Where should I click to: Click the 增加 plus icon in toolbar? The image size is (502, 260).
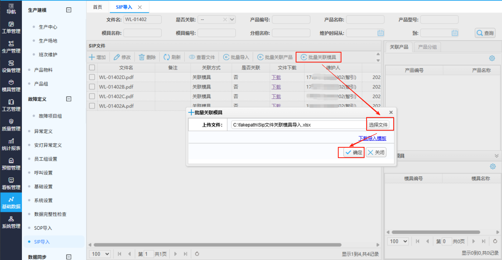[x=92, y=57]
